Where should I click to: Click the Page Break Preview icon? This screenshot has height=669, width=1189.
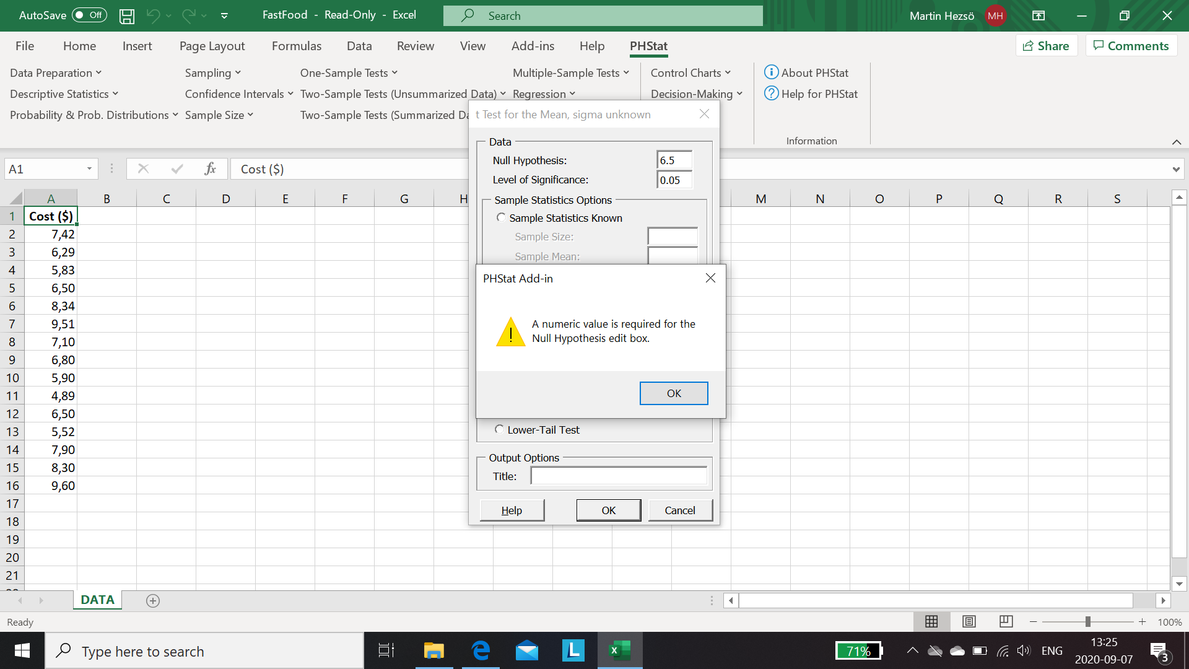[x=1006, y=621]
